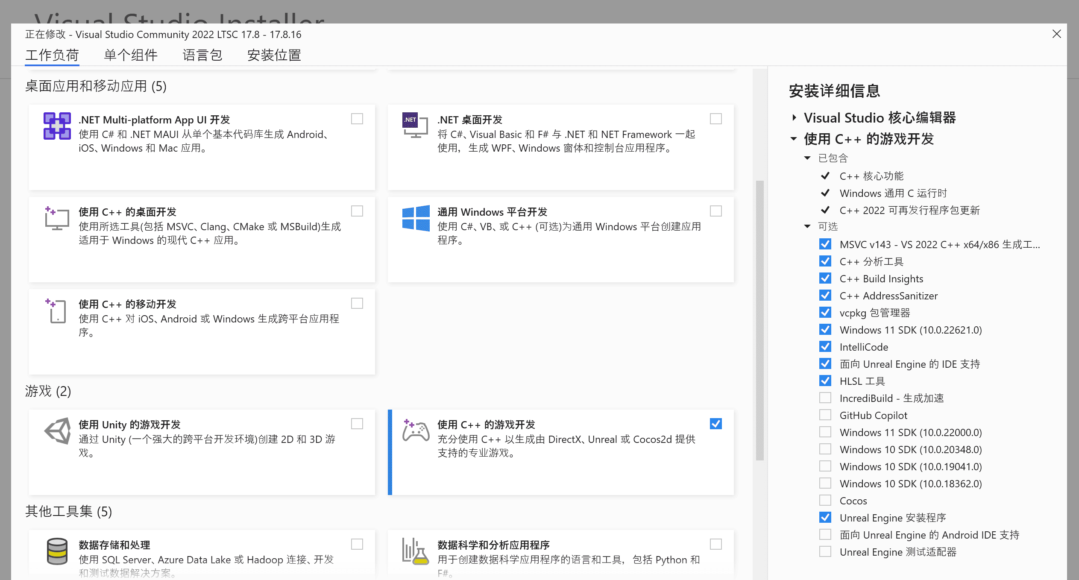Uncheck the C++ Build Insights option
The height and width of the screenshot is (580, 1079).
click(x=825, y=278)
